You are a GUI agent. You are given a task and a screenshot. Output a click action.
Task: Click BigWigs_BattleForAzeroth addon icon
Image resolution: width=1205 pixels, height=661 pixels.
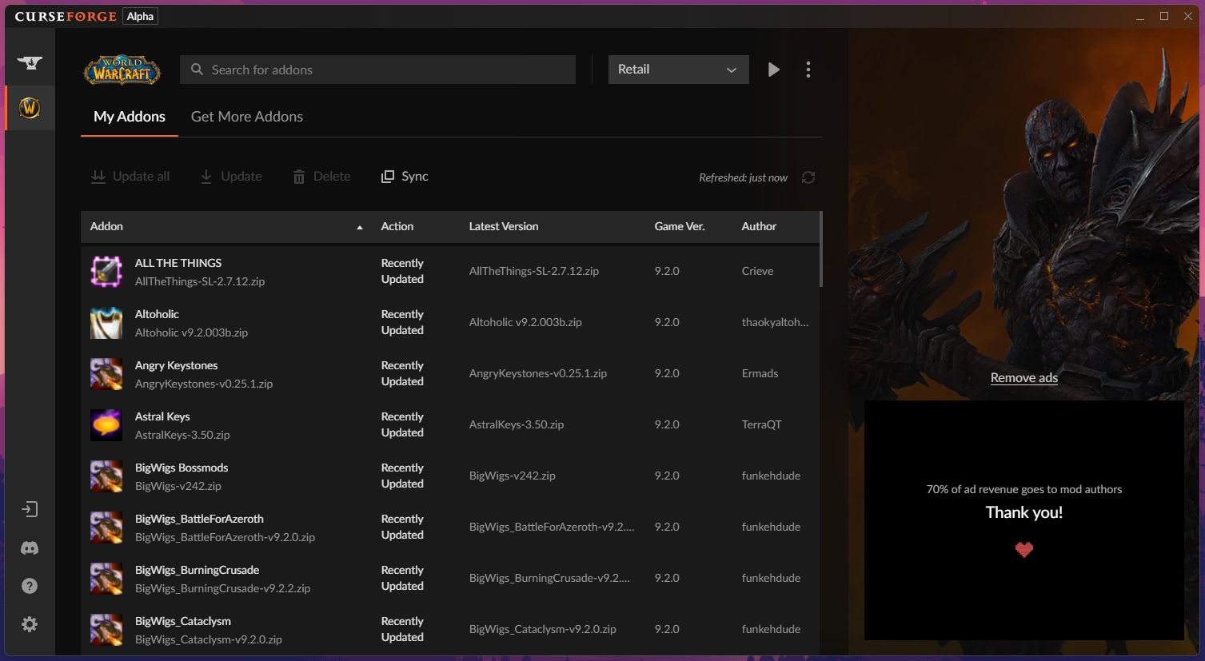tap(106, 528)
